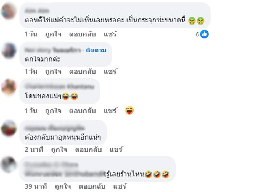Open the avatar of the last commenter

click(x=9, y=165)
